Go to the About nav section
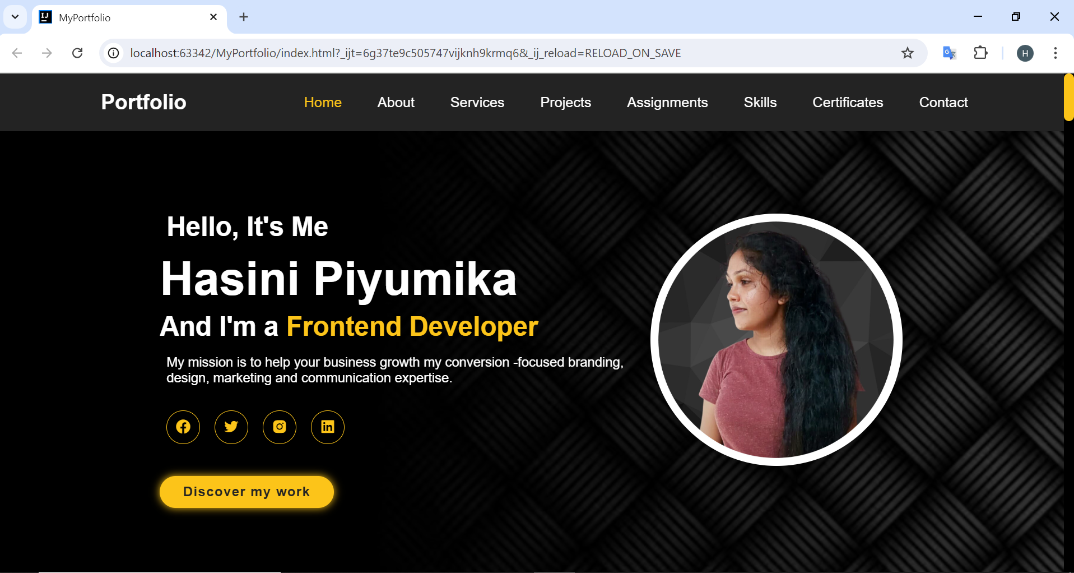Viewport: 1074px width, 573px height. coord(396,103)
